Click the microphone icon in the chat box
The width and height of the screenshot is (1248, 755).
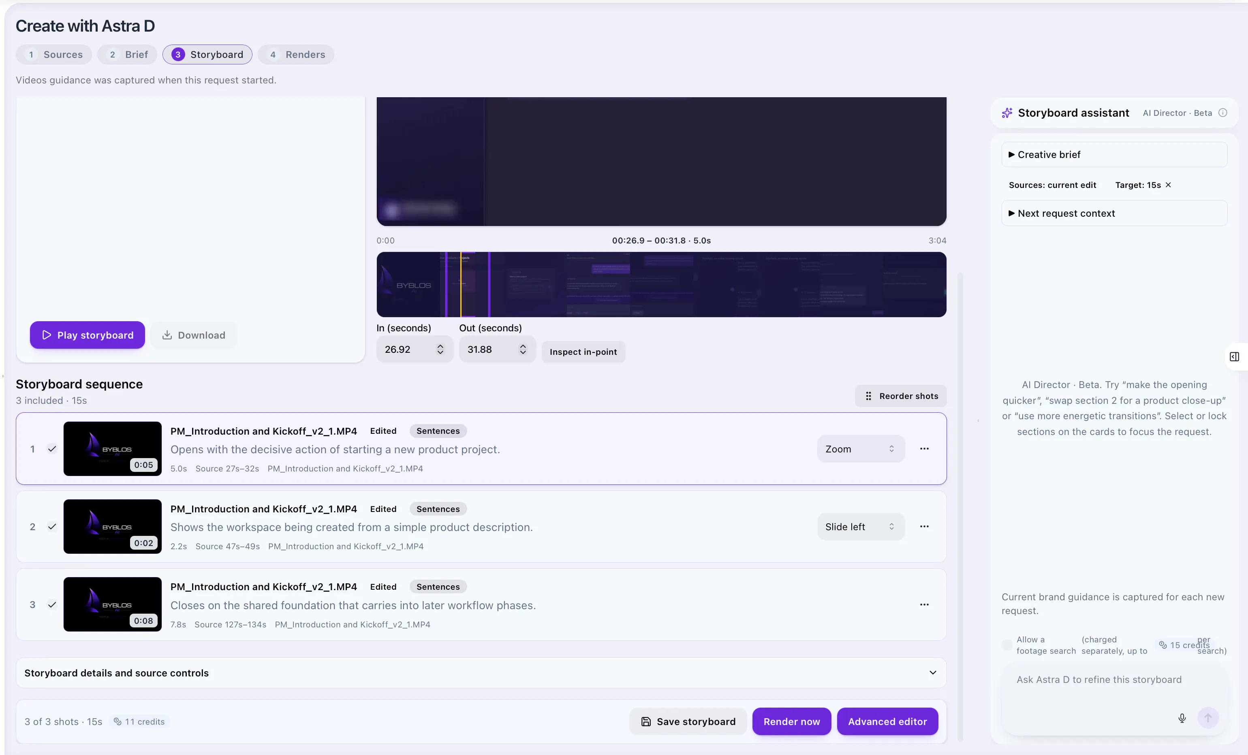pos(1182,717)
